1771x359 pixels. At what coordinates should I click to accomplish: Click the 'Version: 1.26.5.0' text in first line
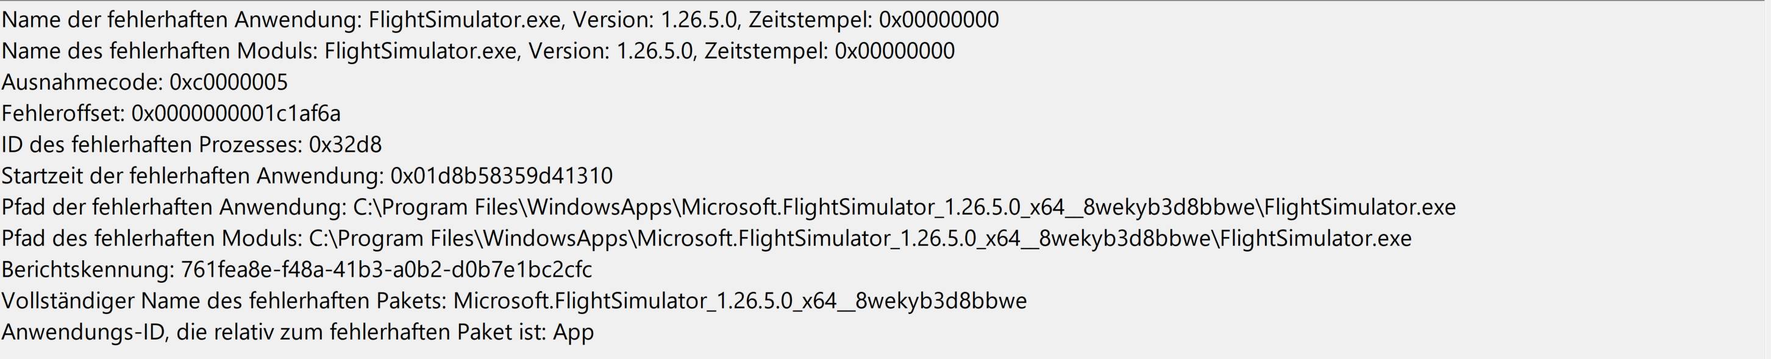[657, 20]
